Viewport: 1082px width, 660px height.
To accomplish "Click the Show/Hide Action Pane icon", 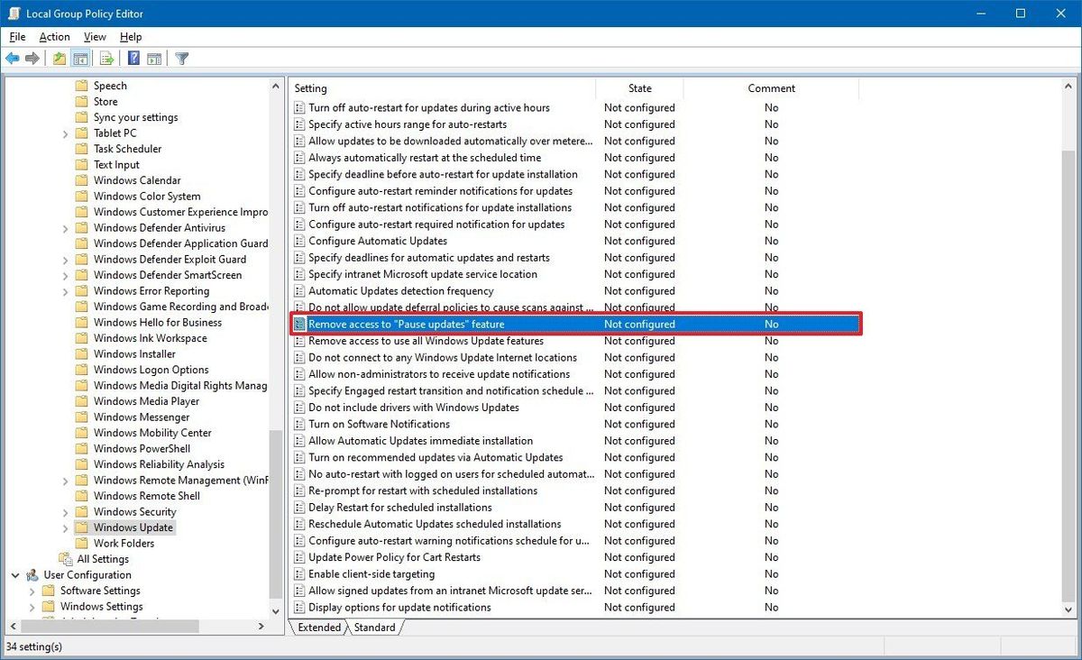I will 154,58.
